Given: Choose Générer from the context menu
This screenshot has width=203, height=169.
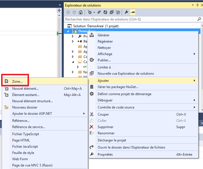Looking at the screenshot, I should pos(143,35).
